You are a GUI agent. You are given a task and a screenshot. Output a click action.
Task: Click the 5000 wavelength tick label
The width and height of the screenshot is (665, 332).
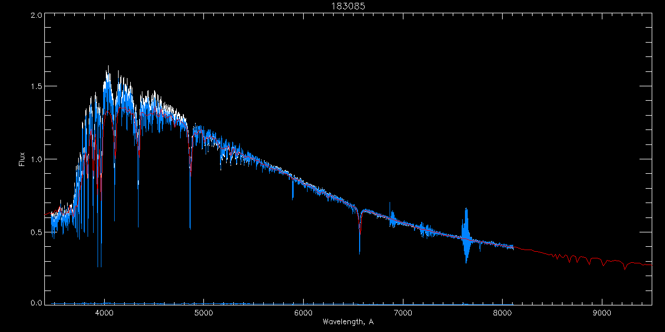(203, 313)
